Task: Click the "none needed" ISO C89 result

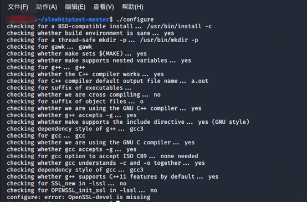Action: coord(179,156)
